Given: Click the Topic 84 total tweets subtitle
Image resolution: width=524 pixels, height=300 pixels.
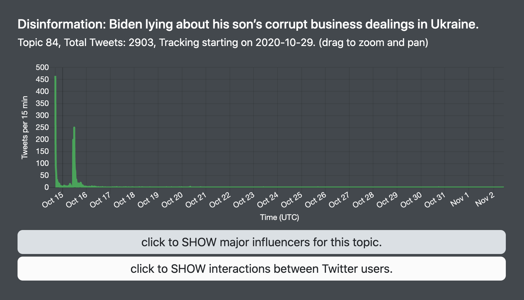Looking at the screenshot, I should (x=223, y=42).
